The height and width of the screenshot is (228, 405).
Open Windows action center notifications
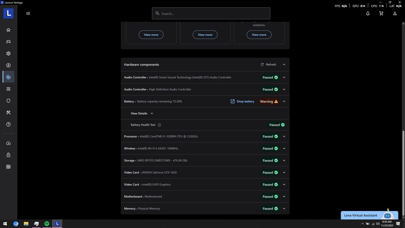click(x=398, y=224)
